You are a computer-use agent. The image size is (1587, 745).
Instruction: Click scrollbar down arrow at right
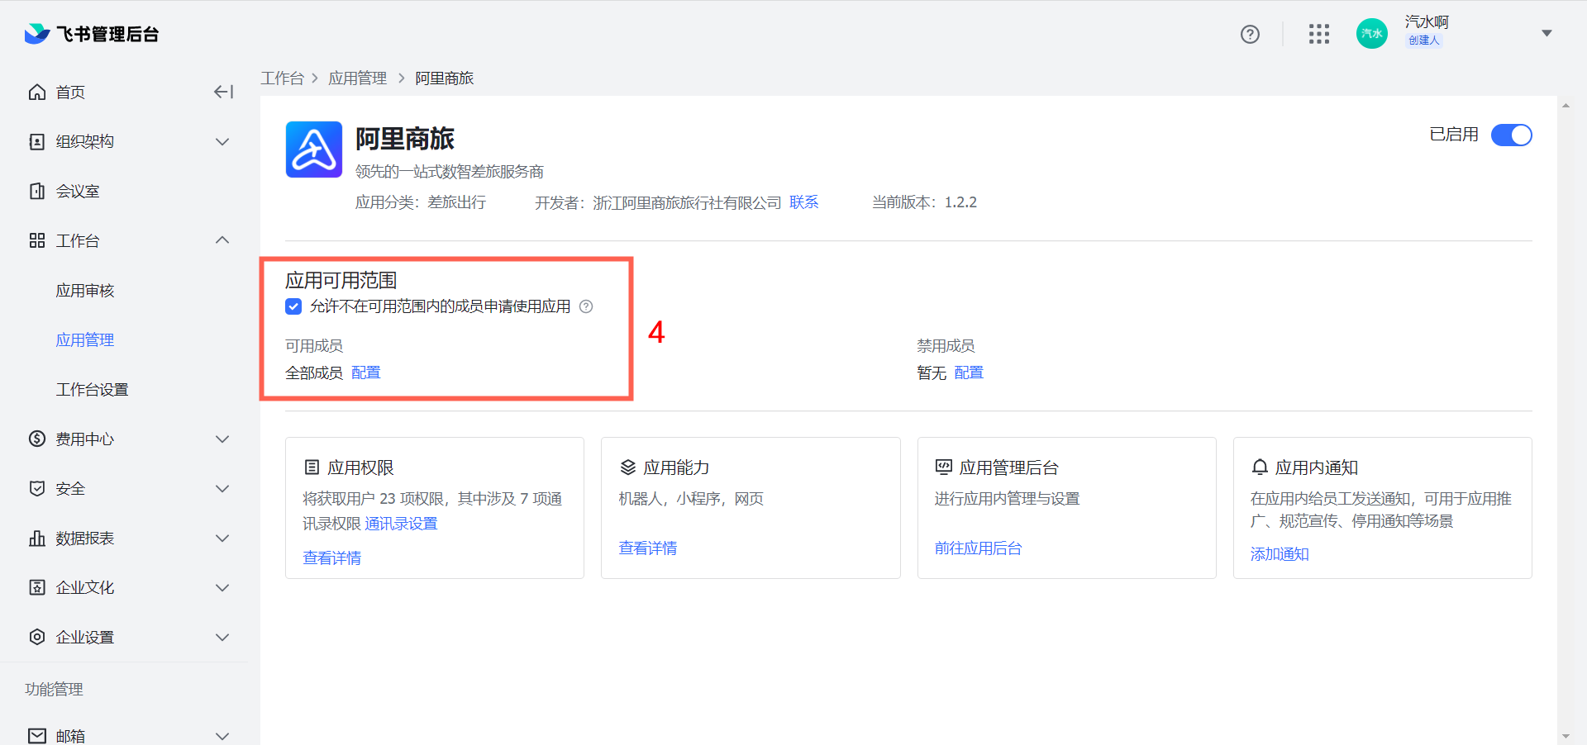(x=1565, y=735)
